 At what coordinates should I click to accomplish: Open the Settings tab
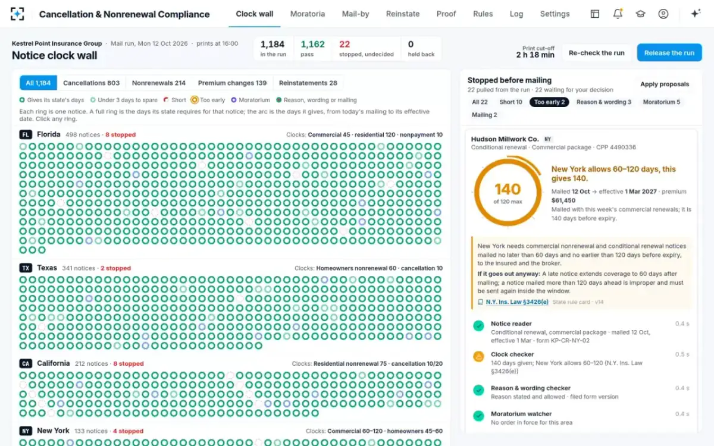coord(555,14)
